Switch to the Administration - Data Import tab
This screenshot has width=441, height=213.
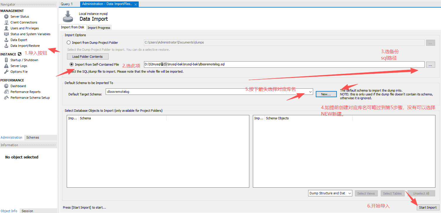[x=107, y=4]
